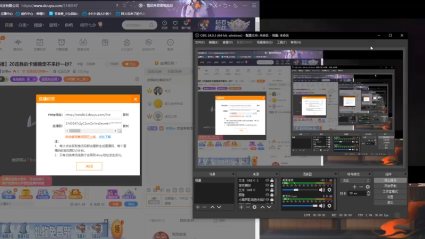Viewport: 425px width, 239px height.
Task: Move scene up arrow in 场景 panel
Action: click(212, 207)
